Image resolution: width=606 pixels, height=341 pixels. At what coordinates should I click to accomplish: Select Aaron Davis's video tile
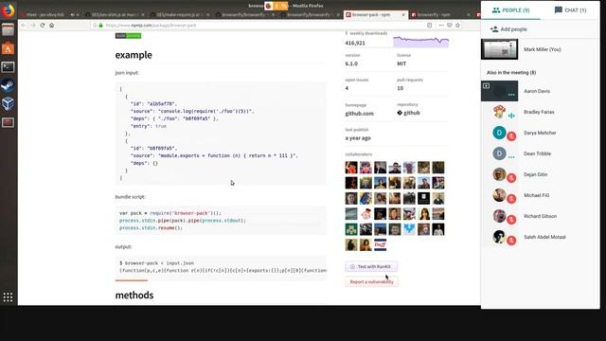pos(499,91)
